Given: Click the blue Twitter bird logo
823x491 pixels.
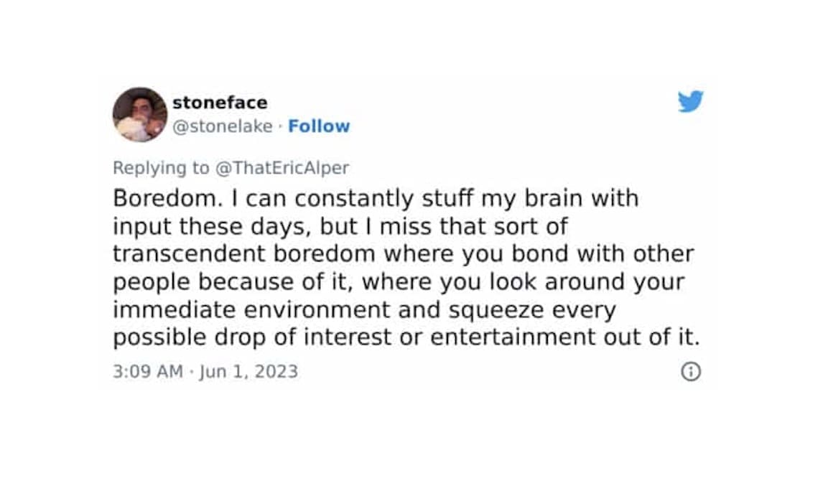Looking at the screenshot, I should [x=690, y=102].
